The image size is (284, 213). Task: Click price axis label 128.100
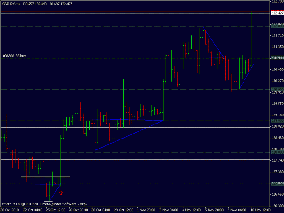277,149
